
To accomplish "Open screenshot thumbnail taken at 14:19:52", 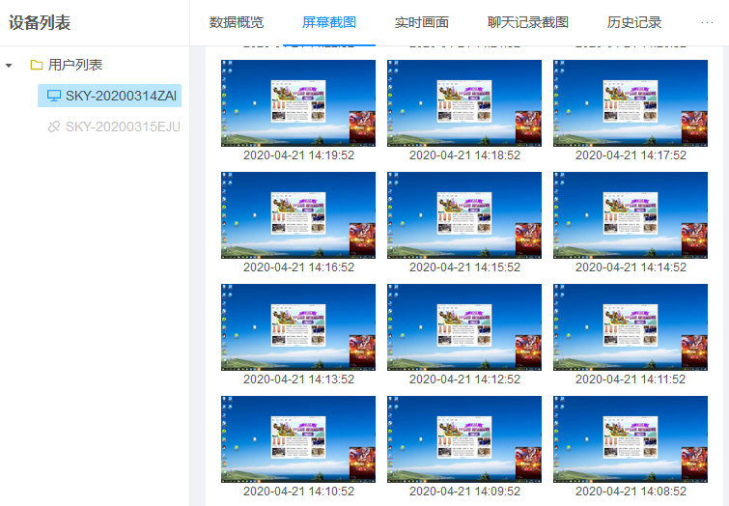I will [x=298, y=102].
